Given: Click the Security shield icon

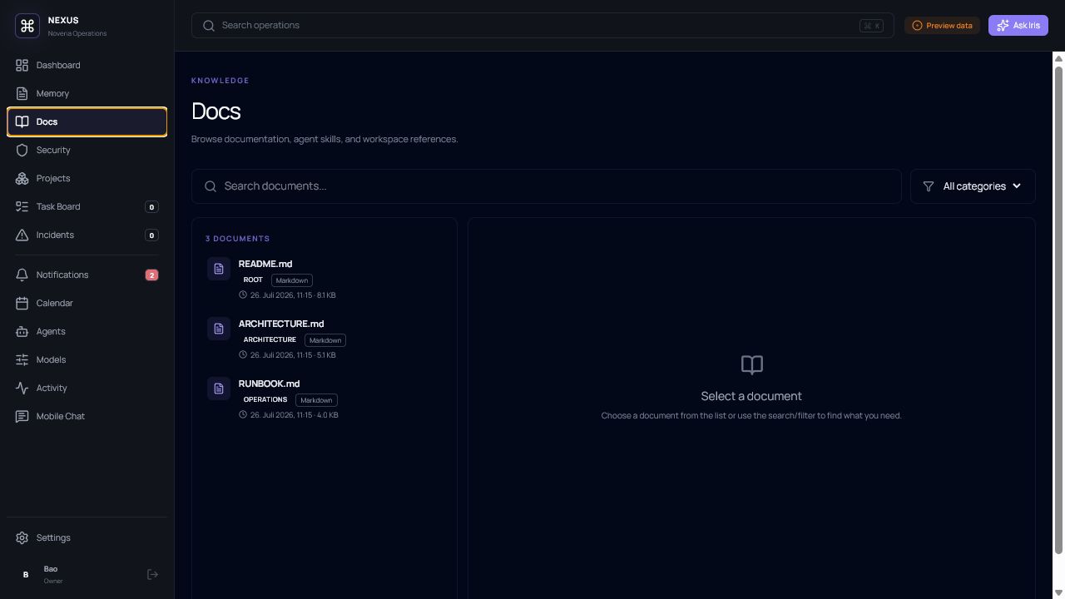Looking at the screenshot, I should [22, 150].
